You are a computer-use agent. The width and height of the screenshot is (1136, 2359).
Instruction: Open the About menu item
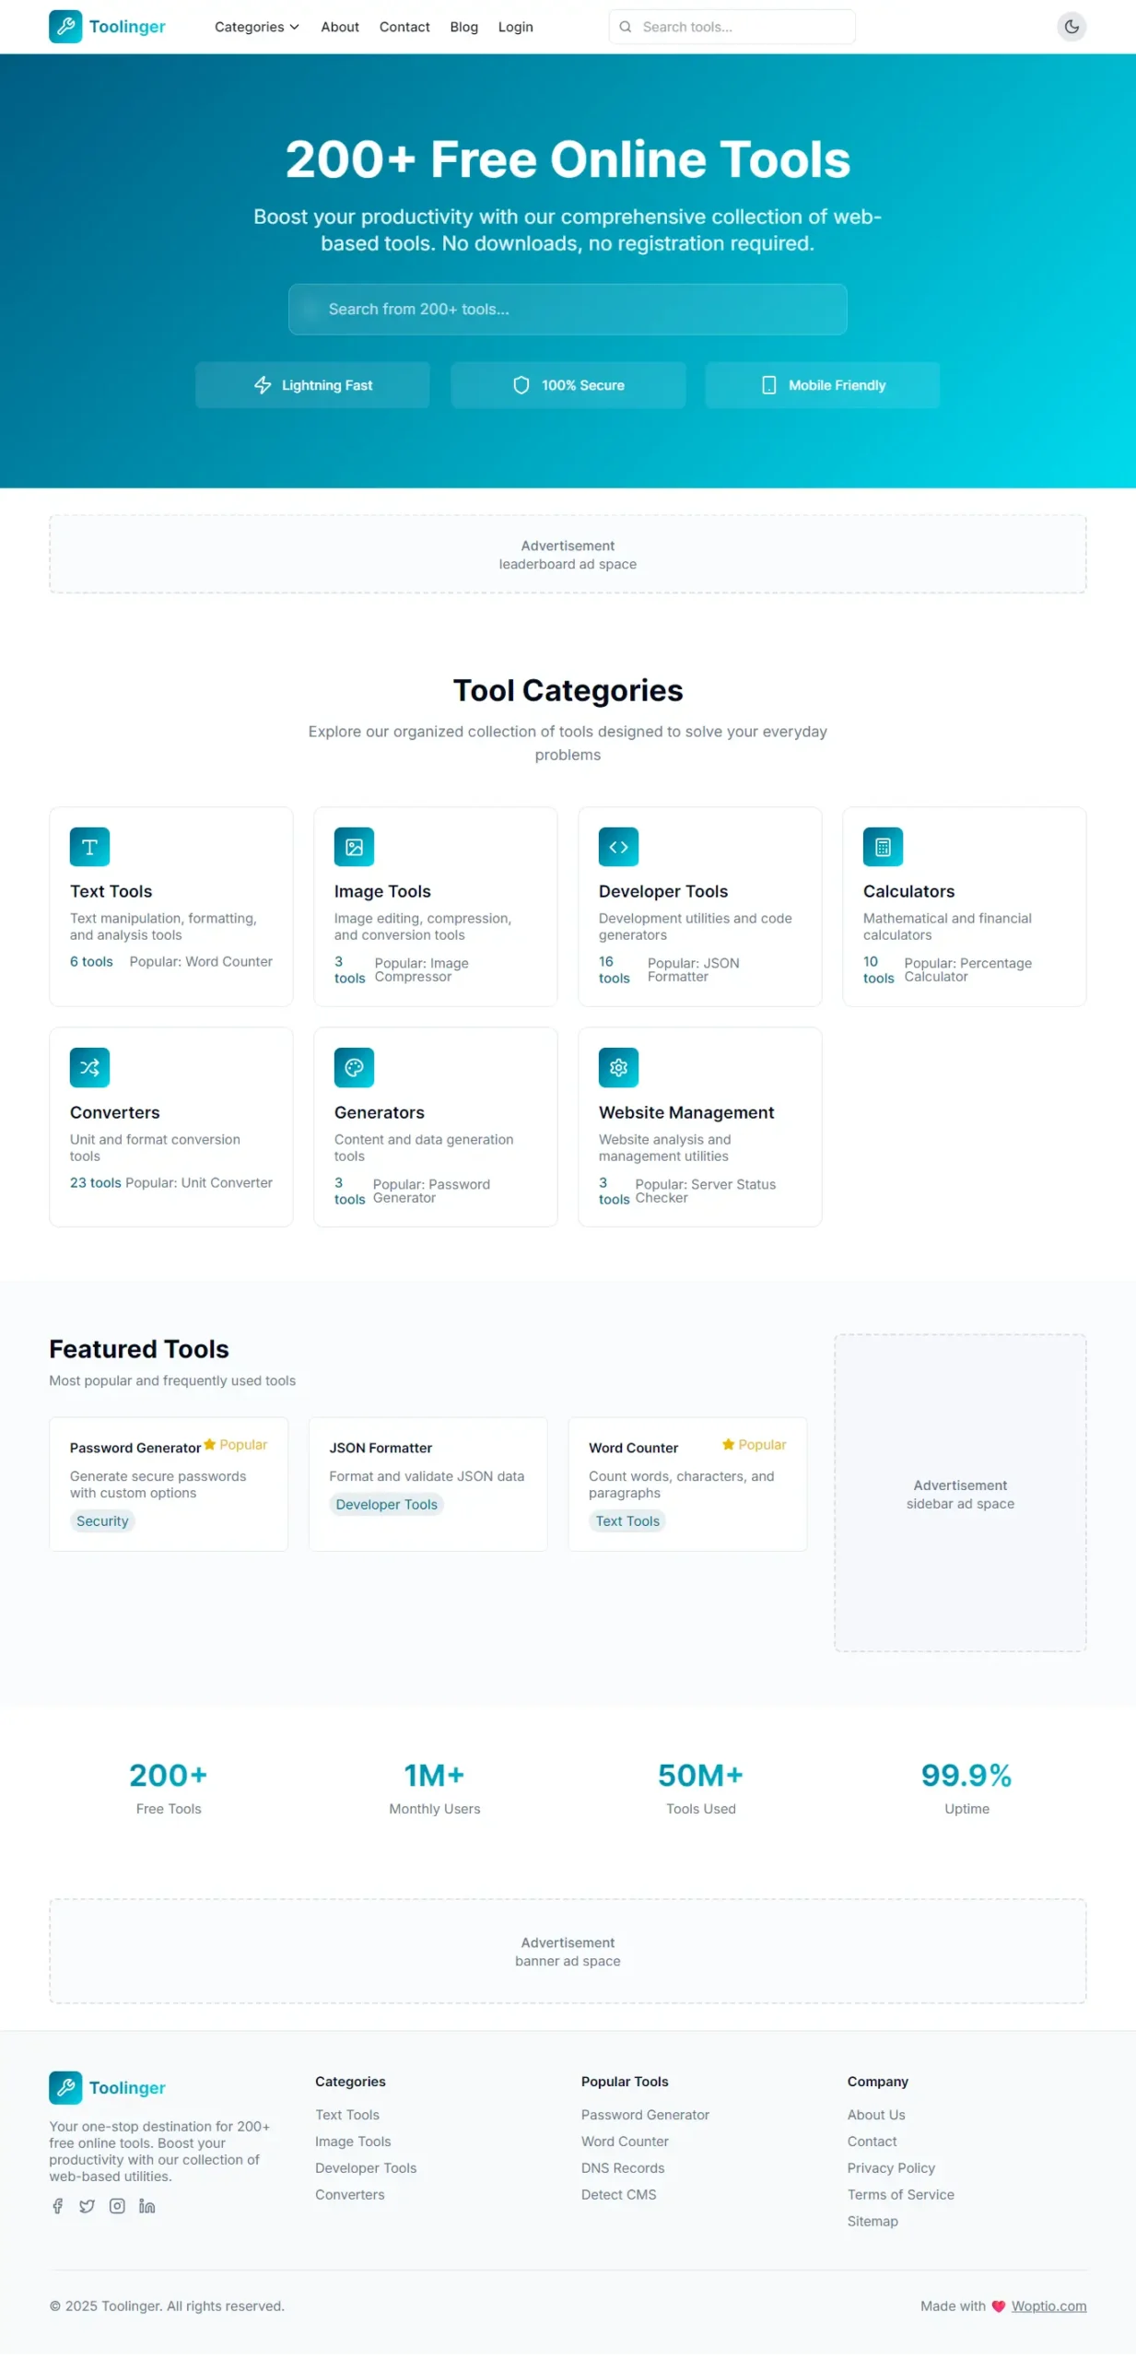tap(339, 27)
